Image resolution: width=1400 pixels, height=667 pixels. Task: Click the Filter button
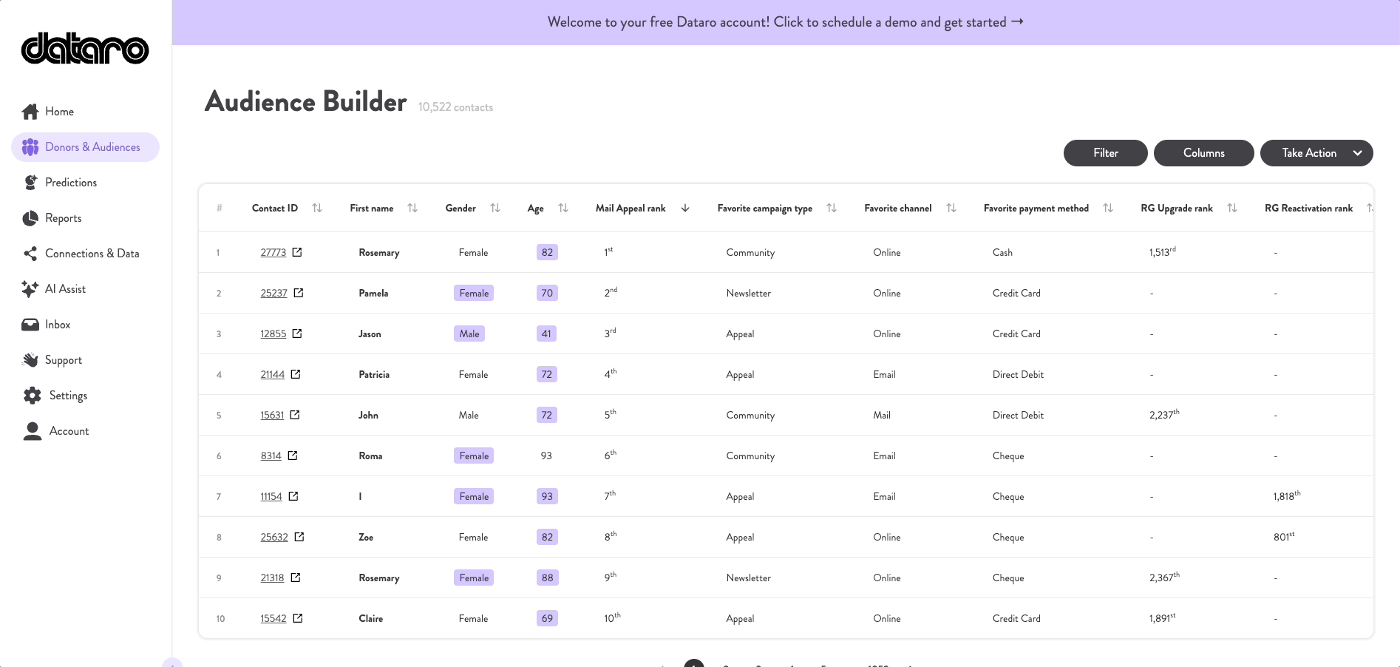tap(1105, 153)
